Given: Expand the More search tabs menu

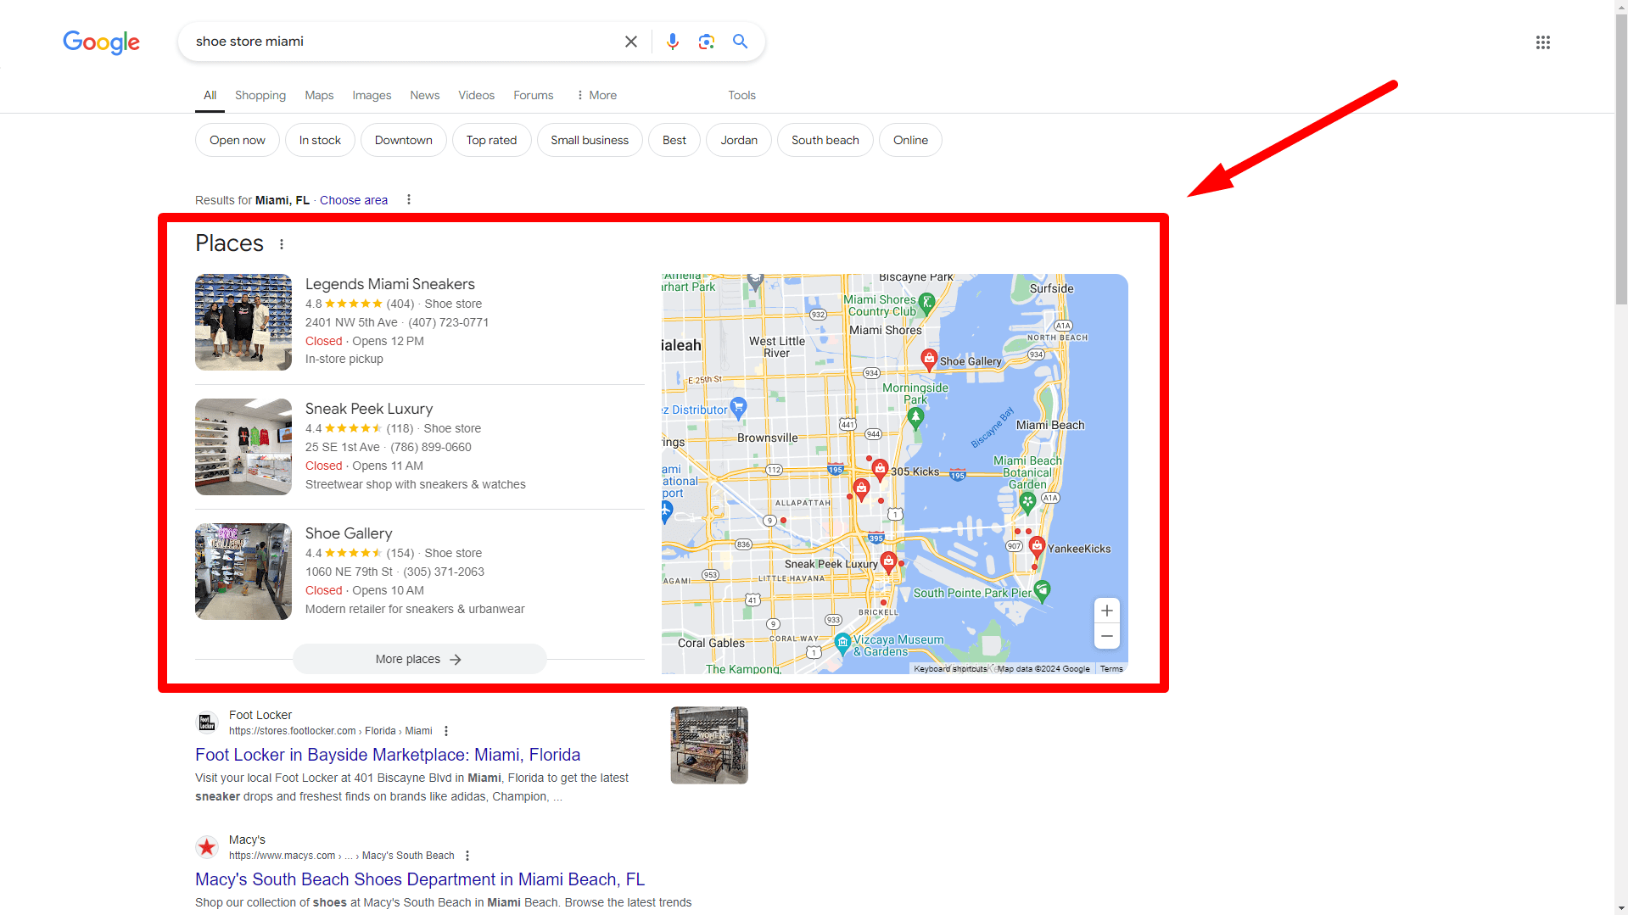Looking at the screenshot, I should click(x=596, y=95).
